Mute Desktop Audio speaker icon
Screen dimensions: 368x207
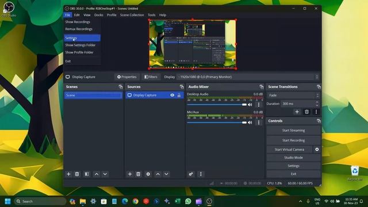(x=250, y=105)
